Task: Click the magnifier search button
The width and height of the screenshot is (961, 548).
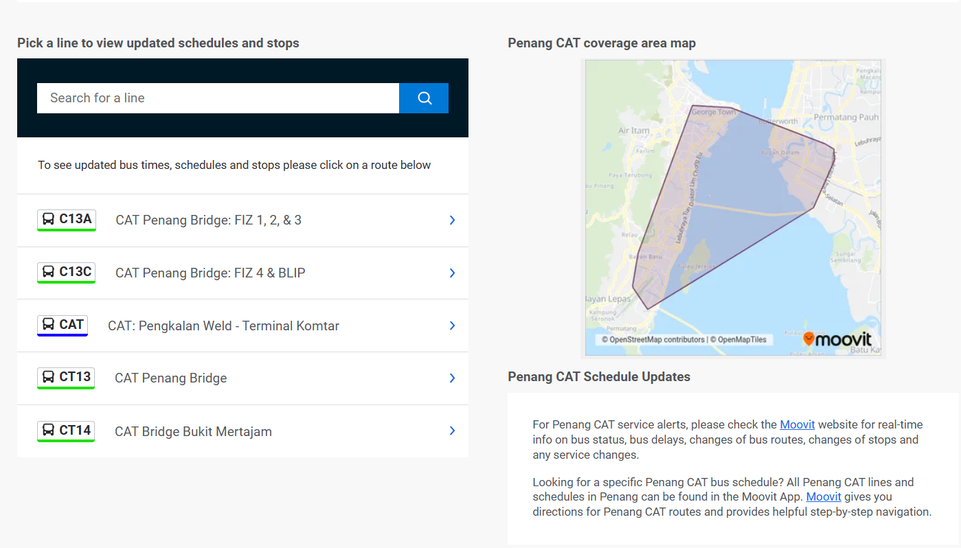Action: pos(424,98)
